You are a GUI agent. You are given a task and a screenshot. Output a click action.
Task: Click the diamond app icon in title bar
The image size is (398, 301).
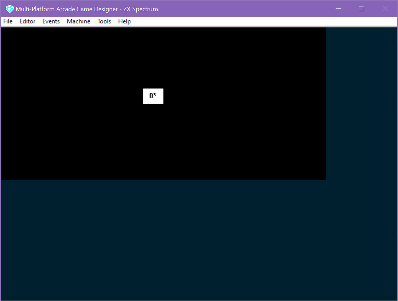pos(9,9)
